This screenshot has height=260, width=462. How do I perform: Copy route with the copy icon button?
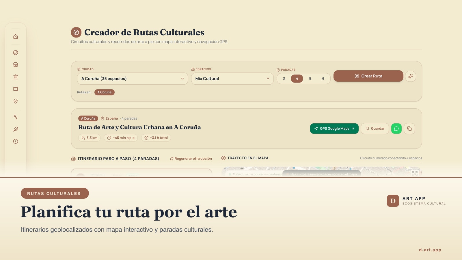point(409,129)
